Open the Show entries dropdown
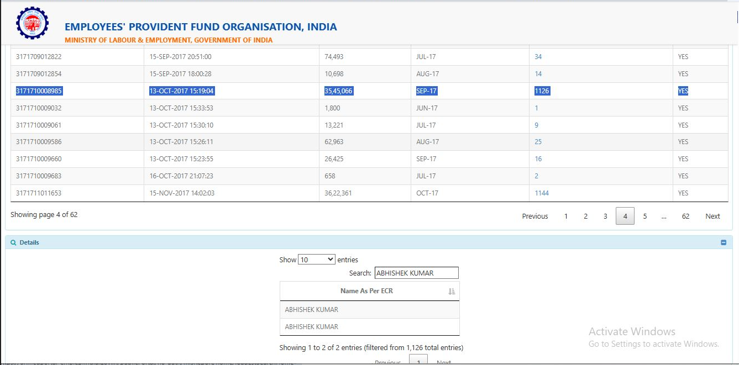Viewport: 739px width, 365px height. point(316,260)
